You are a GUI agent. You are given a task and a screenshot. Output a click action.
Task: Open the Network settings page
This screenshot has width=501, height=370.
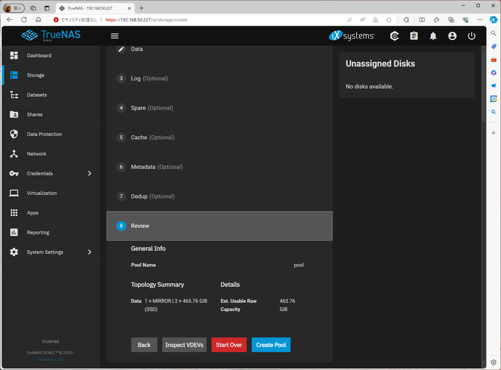coord(51,153)
